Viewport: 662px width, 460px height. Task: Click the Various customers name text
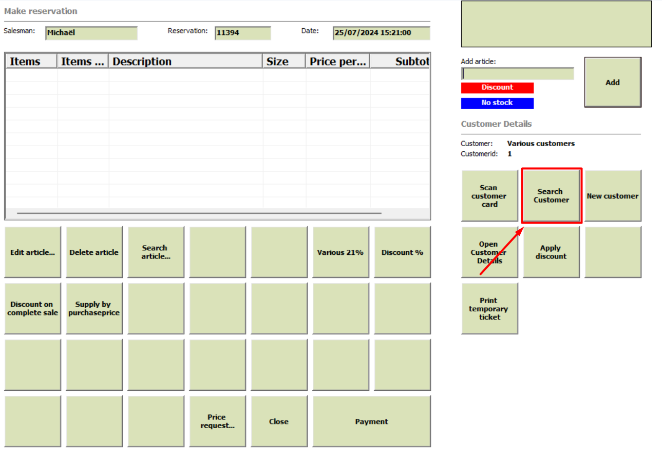click(x=541, y=144)
